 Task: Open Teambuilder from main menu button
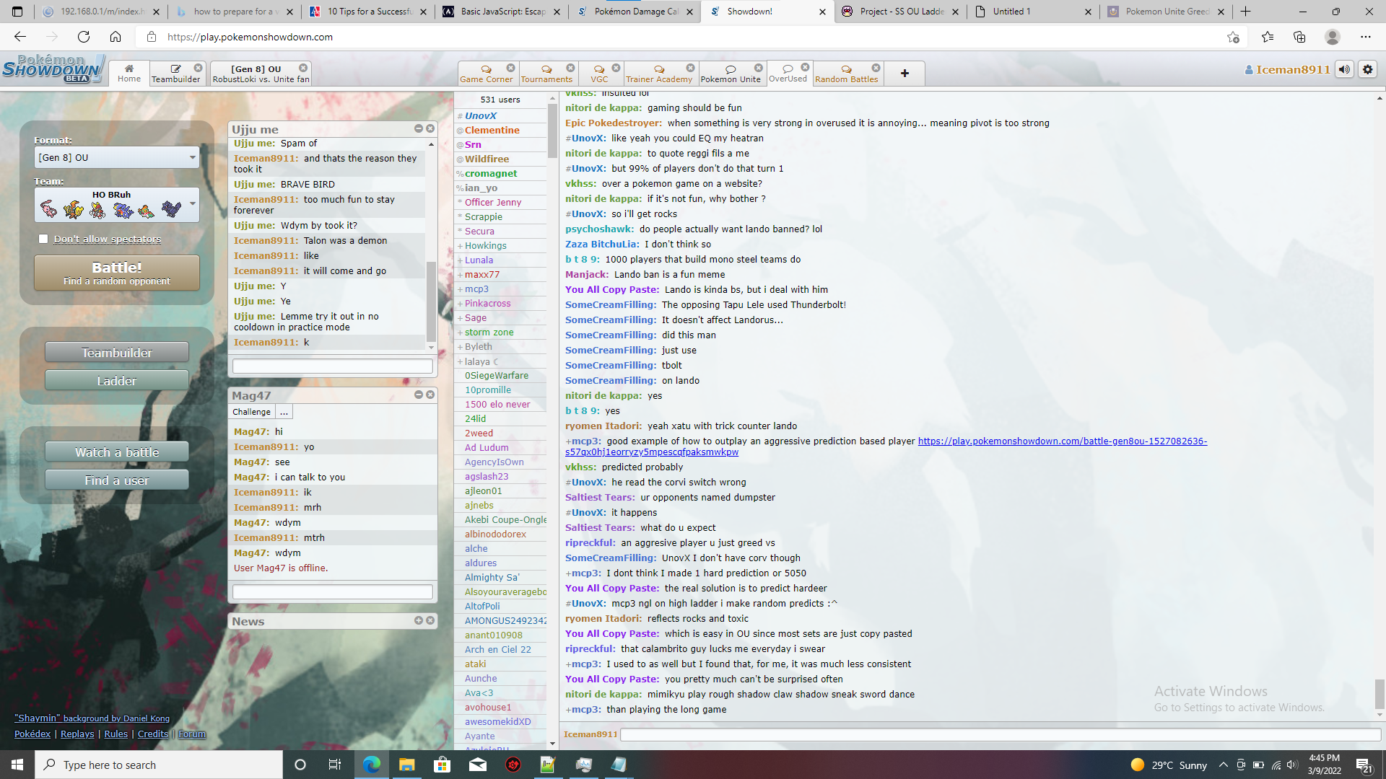(117, 353)
